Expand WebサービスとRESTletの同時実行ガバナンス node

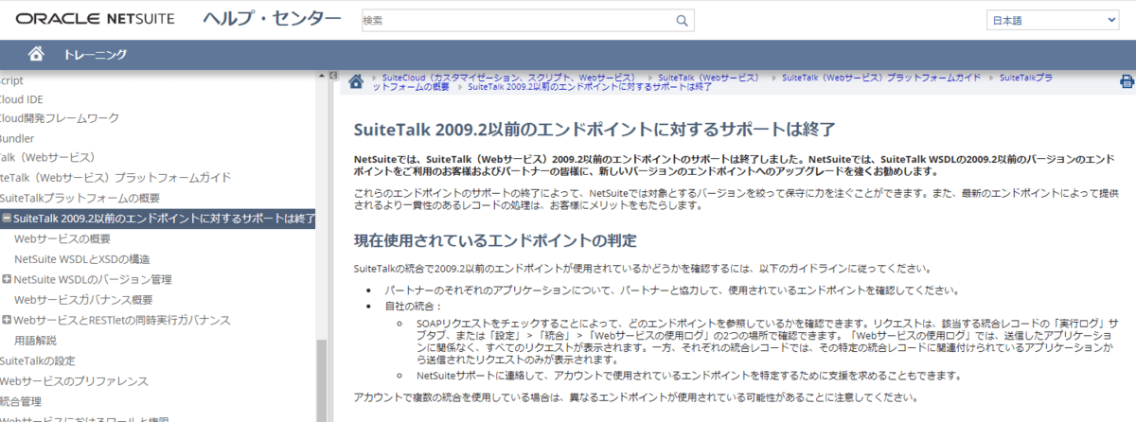7,320
